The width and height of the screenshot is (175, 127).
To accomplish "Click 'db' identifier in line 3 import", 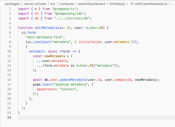I will (37, 18).
